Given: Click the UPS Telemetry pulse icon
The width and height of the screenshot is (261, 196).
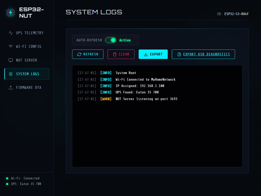Looking at the screenshot, I should 11,33.
